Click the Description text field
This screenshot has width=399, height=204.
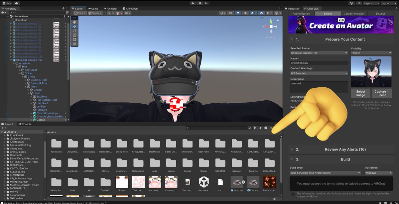tap(319, 87)
